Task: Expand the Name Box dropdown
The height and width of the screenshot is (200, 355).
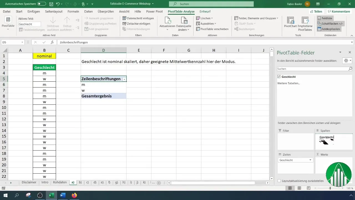Action: pyautogui.click(x=22, y=42)
